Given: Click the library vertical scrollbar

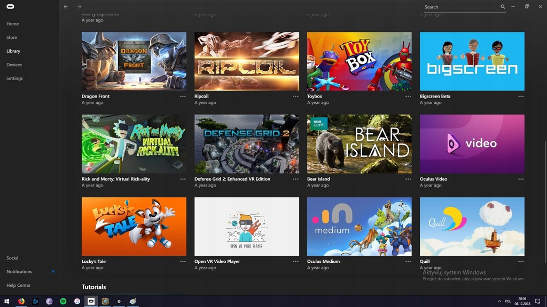Looking at the screenshot, I should click(x=545, y=202).
